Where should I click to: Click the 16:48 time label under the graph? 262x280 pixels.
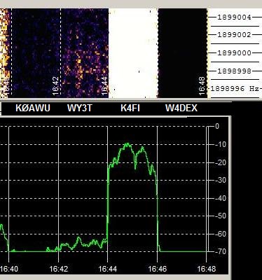[x=207, y=269]
